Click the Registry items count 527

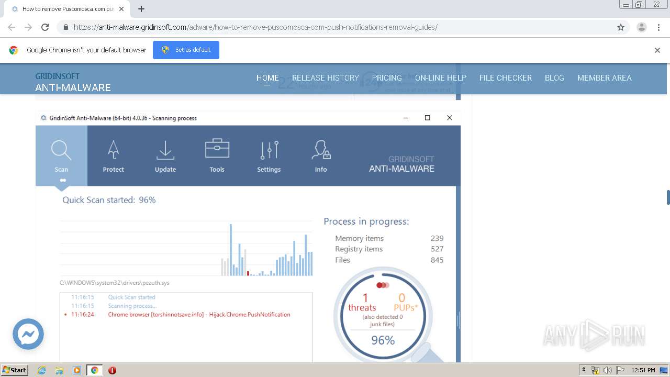(x=437, y=249)
